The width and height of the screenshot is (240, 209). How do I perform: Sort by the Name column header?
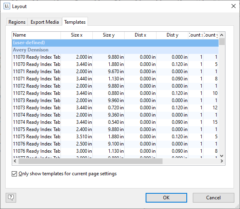click(x=36, y=35)
